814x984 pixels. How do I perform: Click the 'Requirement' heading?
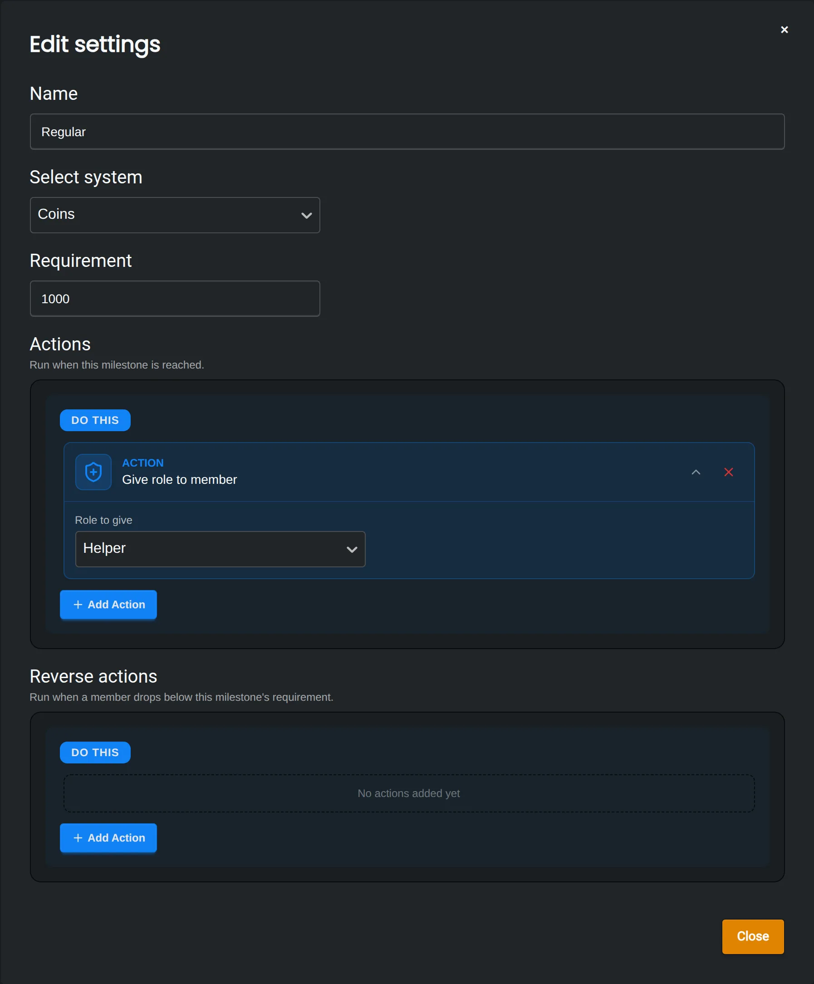[81, 261]
